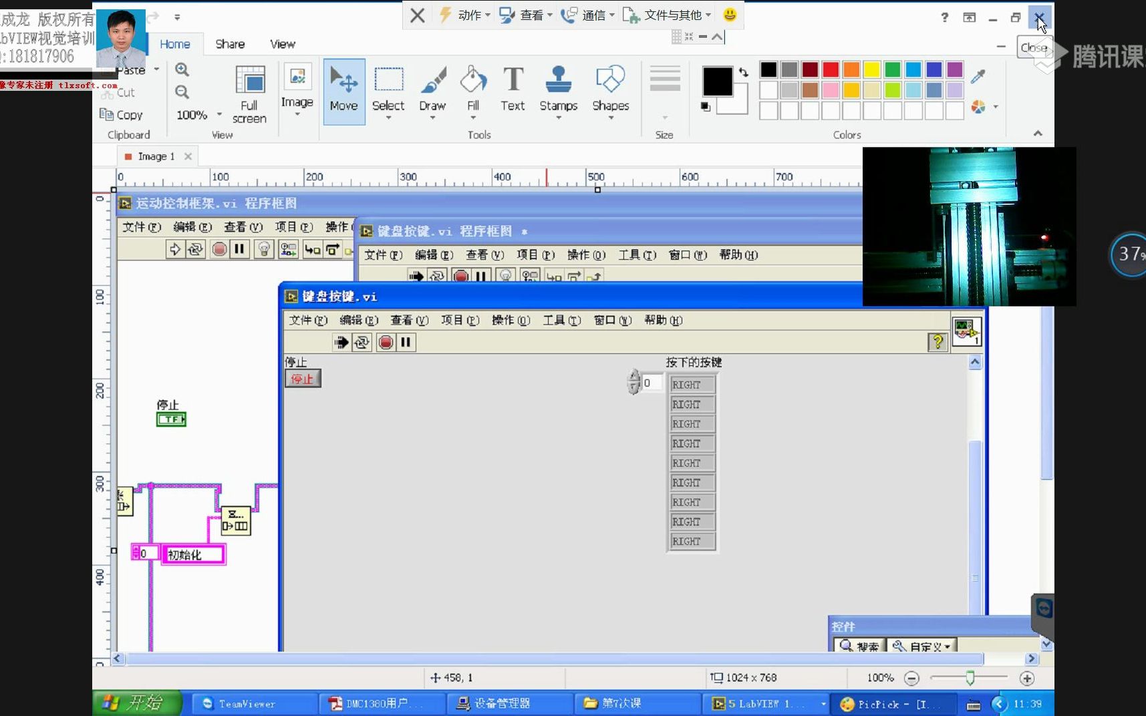Switch to the View ribbon tab
Image resolution: width=1146 pixels, height=716 pixels.
pos(281,43)
